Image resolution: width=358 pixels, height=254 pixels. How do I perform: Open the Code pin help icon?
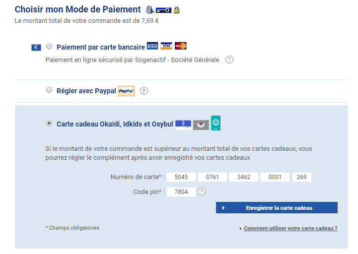click(x=202, y=191)
